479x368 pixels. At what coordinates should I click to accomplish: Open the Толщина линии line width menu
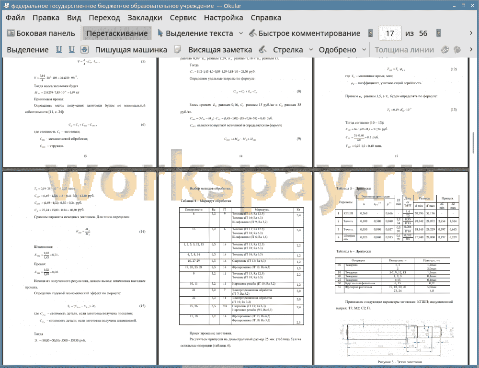(x=404, y=50)
